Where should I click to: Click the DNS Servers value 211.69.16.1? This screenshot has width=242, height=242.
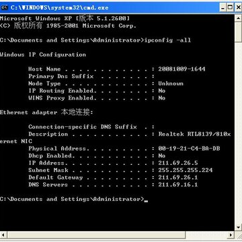[x=178, y=185]
